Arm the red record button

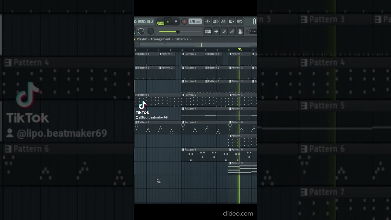click(184, 22)
